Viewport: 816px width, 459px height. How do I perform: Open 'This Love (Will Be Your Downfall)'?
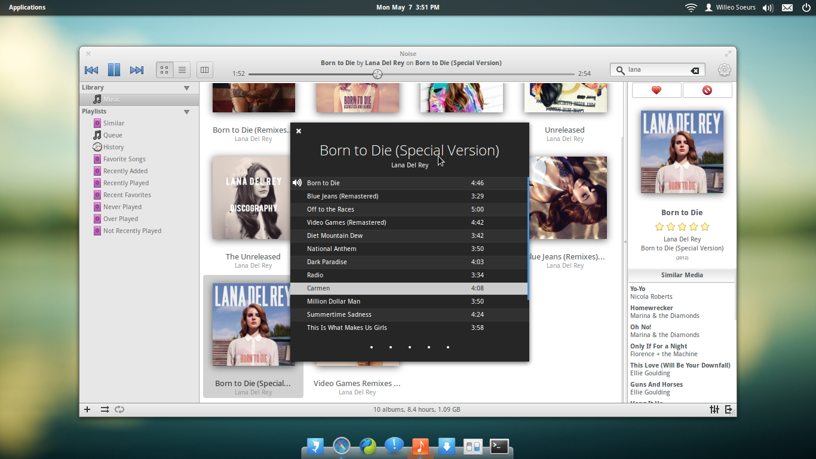pos(682,369)
